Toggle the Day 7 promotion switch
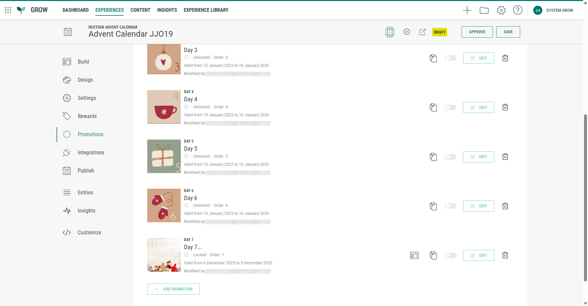The width and height of the screenshot is (588, 306). pos(450,256)
